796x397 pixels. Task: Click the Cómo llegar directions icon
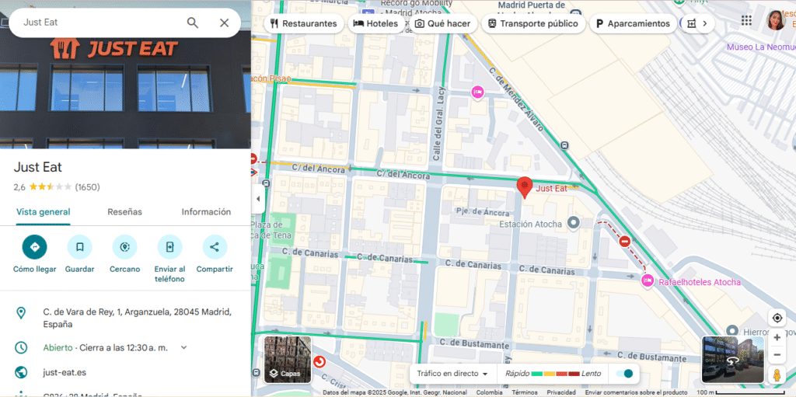click(x=34, y=247)
